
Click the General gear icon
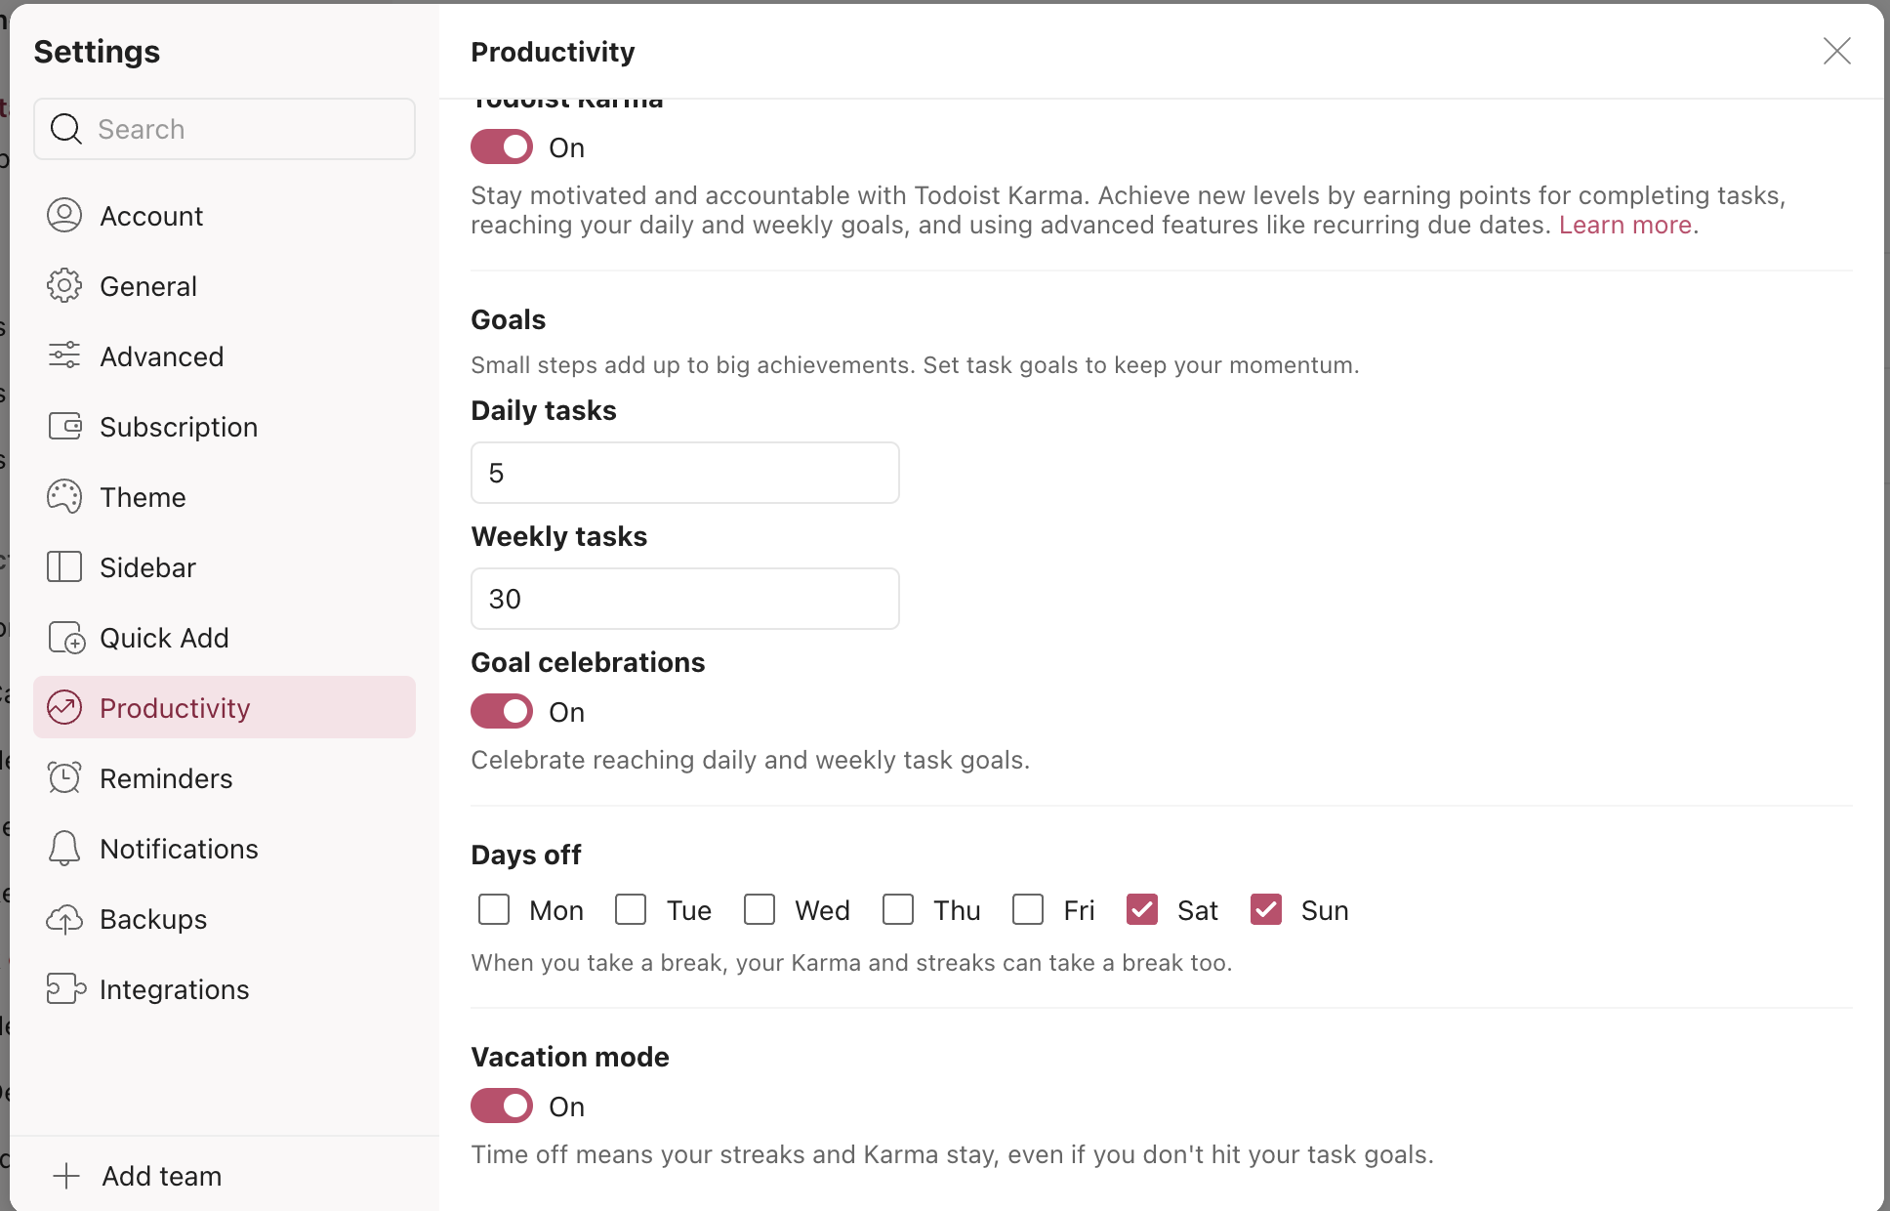(x=64, y=285)
